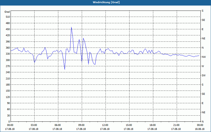Click the 180 y-axis value
Screen dimensions: 211x132
8,85
